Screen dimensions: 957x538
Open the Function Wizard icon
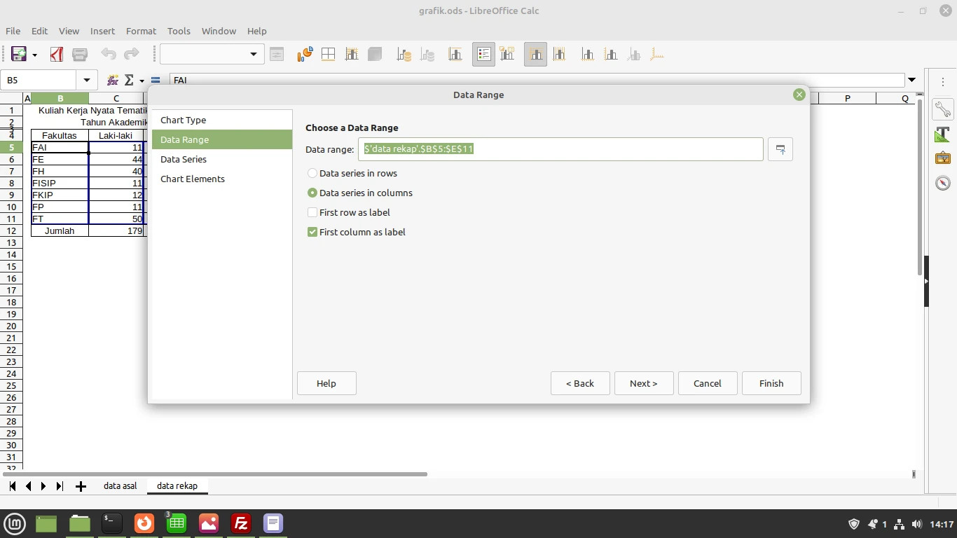(x=112, y=80)
